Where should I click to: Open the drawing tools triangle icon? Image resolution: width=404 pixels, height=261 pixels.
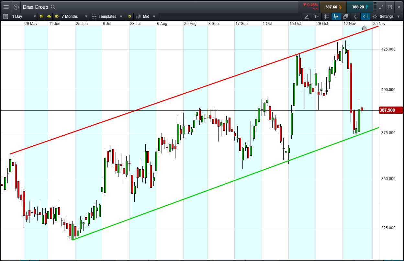click(307, 16)
